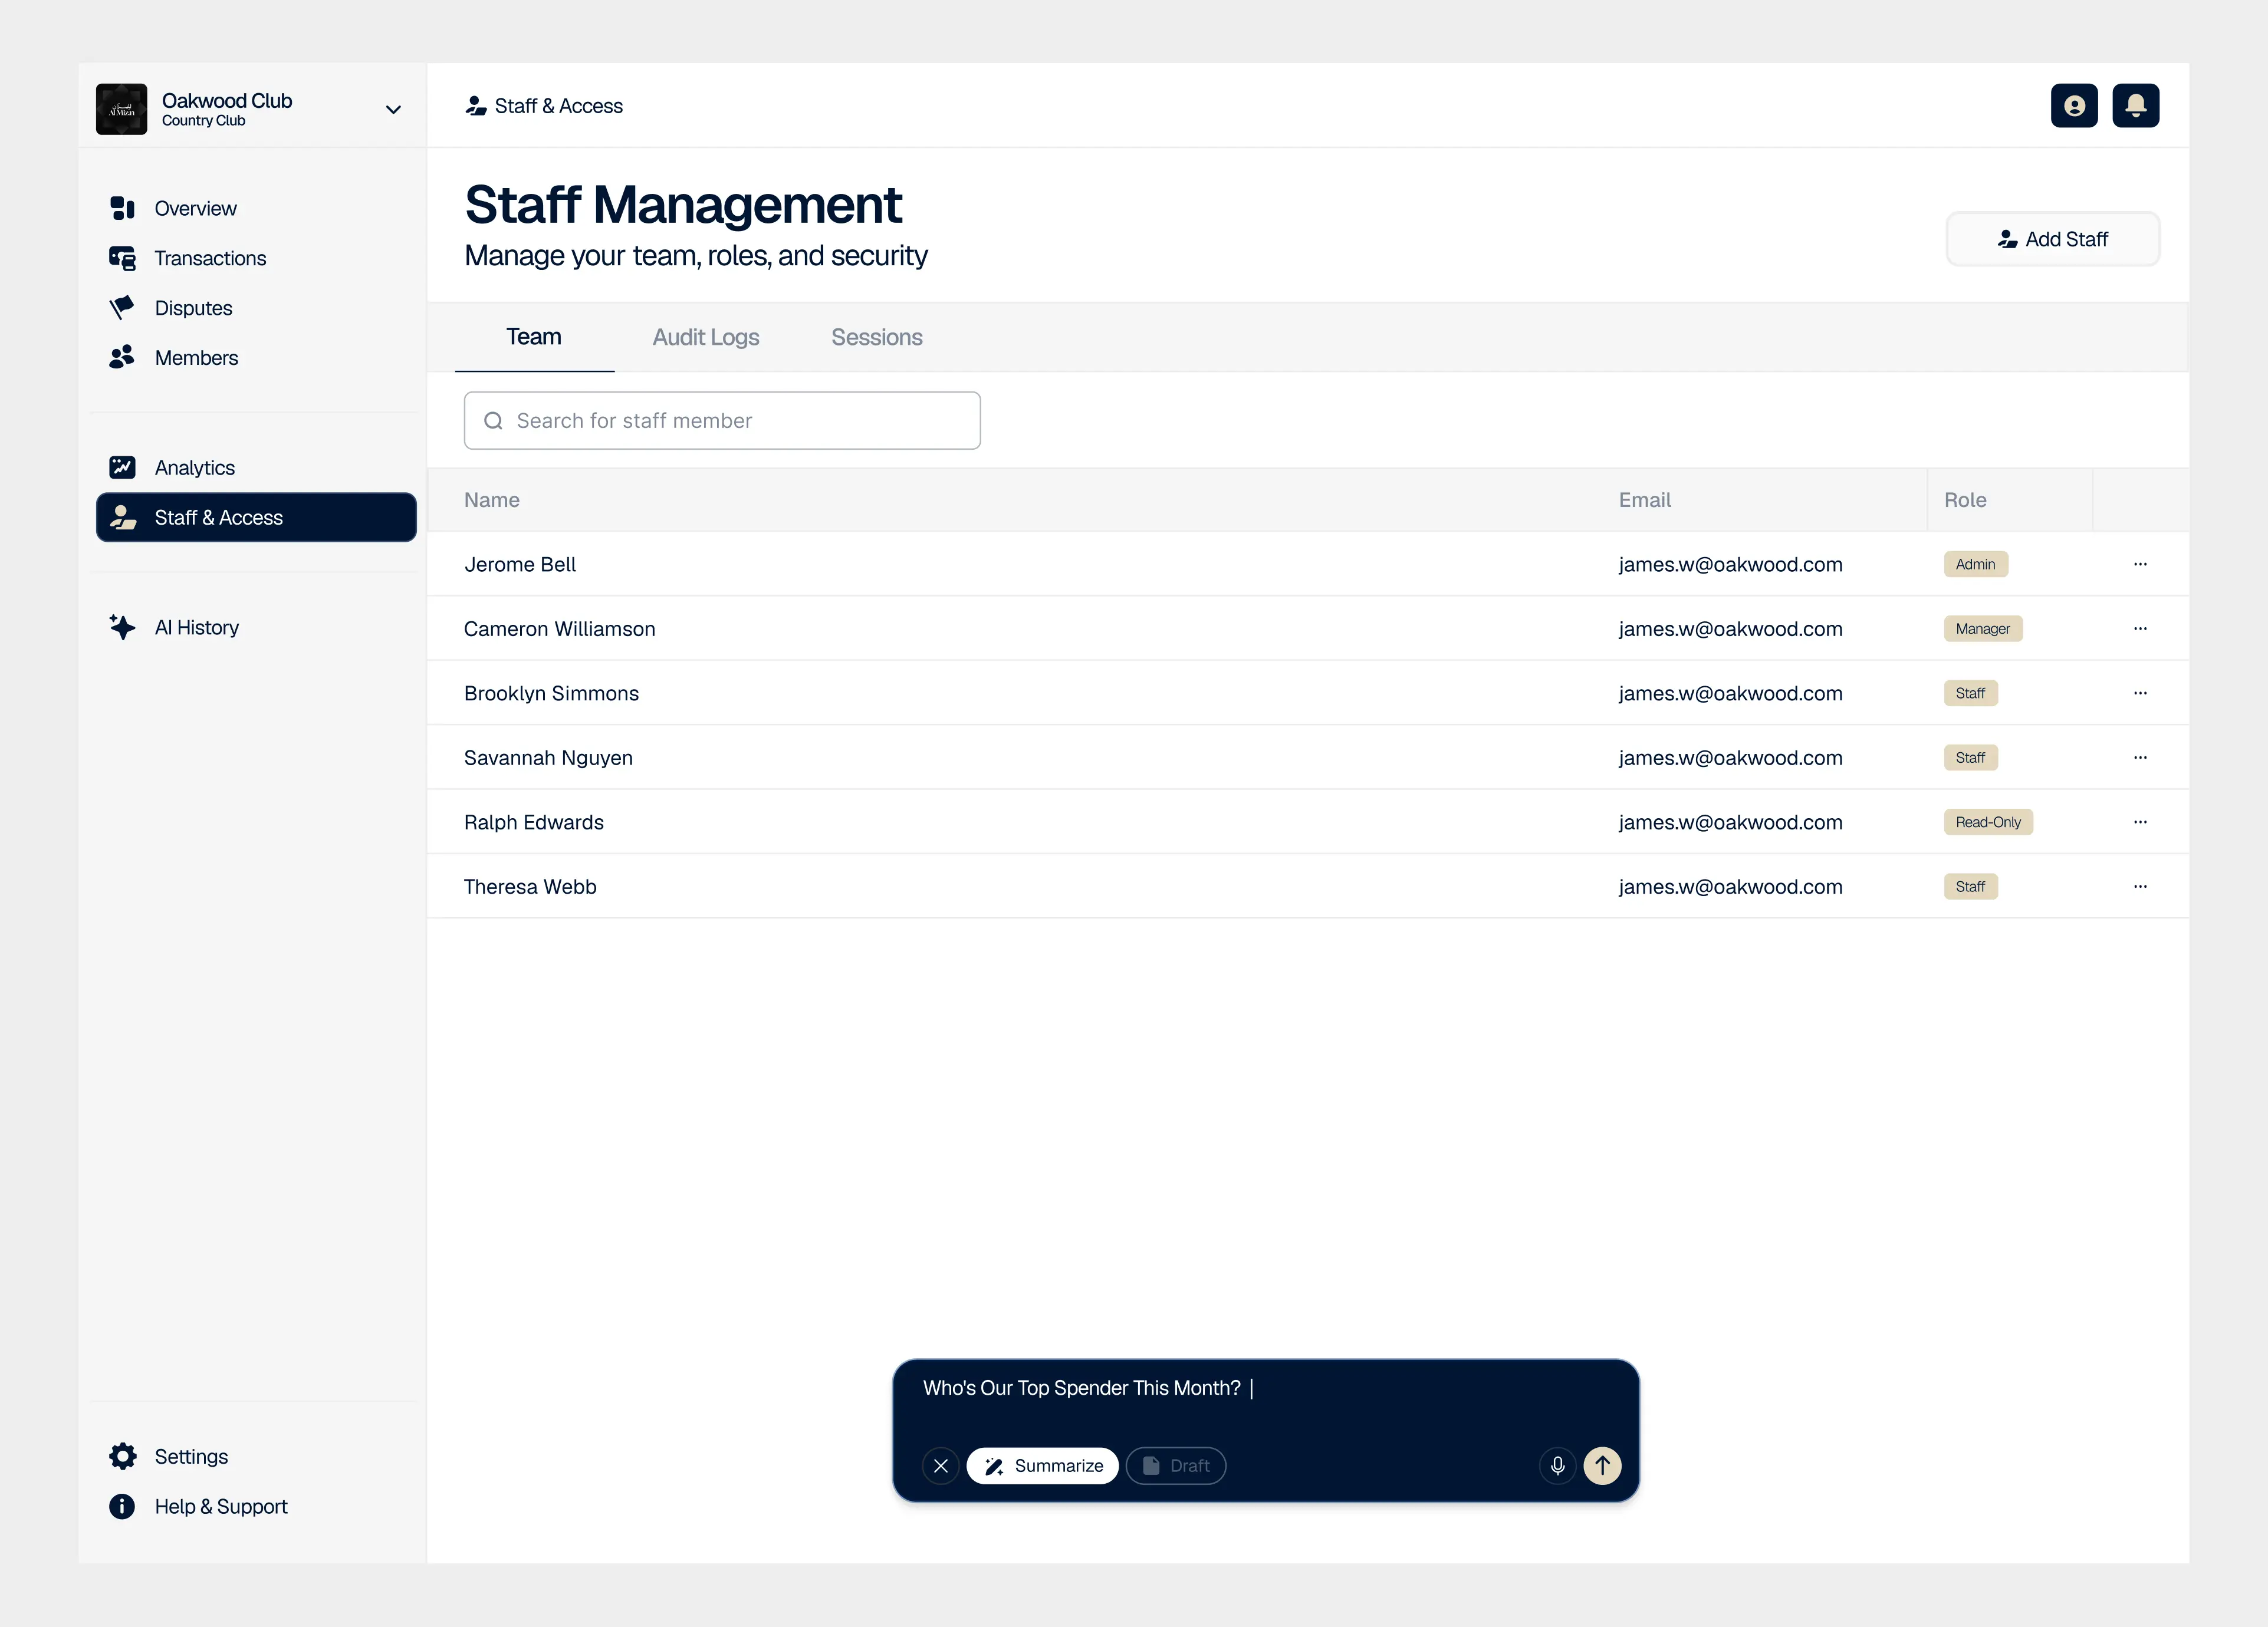Open the Sessions tab

tap(877, 337)
